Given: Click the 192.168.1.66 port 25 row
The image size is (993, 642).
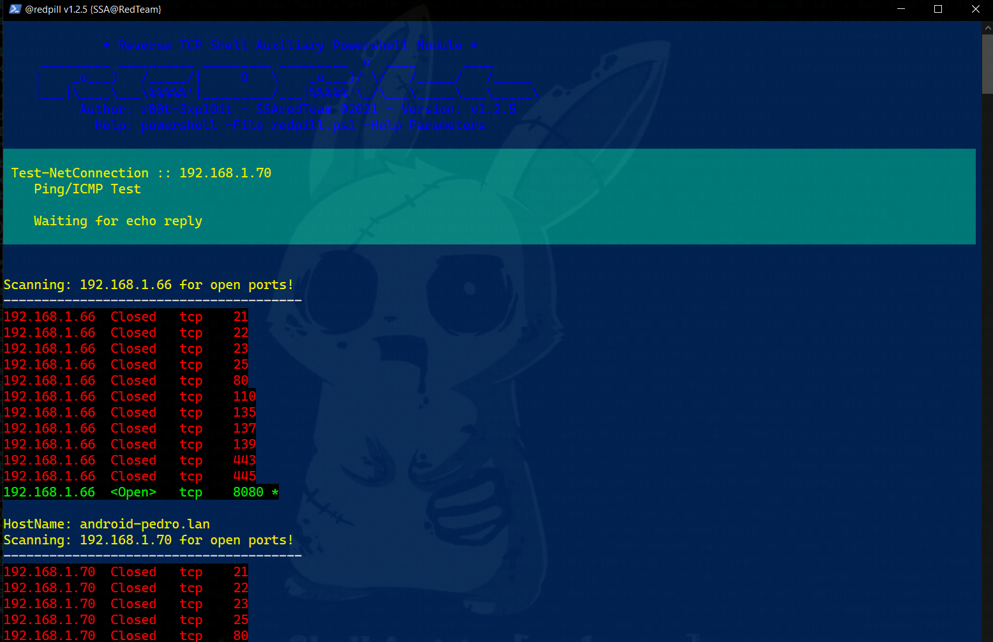Looking at the screenshot, I should pyautogui.click(x=126, y=364).
